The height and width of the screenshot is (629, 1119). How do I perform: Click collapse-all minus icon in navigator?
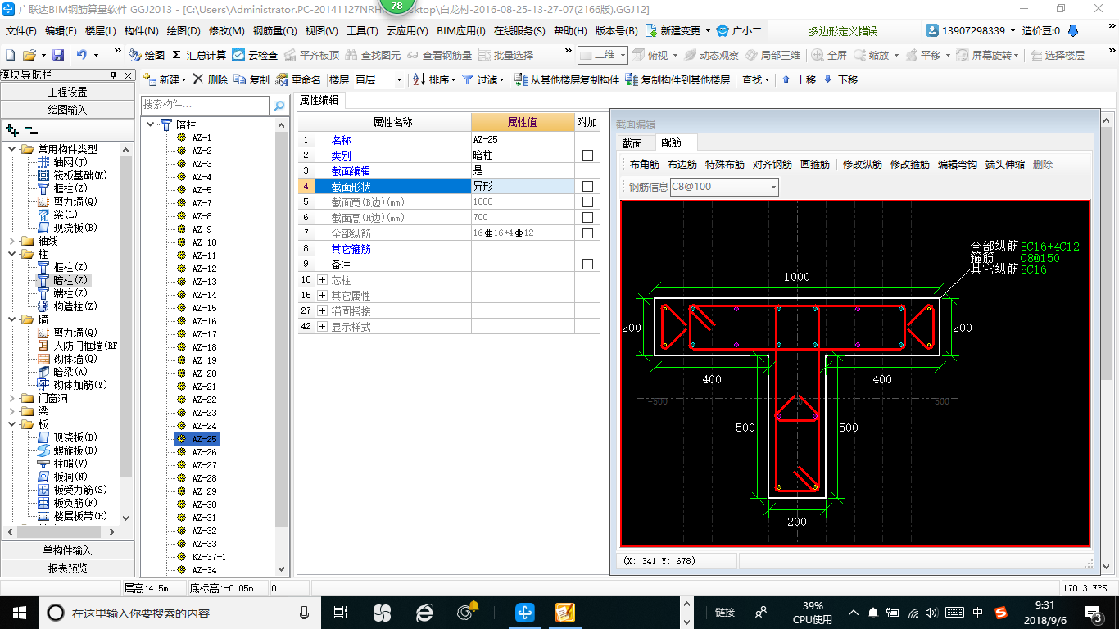(30, 129)
